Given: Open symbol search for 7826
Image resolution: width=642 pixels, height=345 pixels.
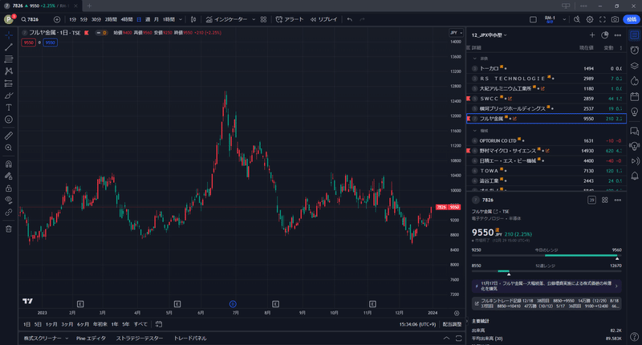Looking at the screenshot, I should point(30,19).
